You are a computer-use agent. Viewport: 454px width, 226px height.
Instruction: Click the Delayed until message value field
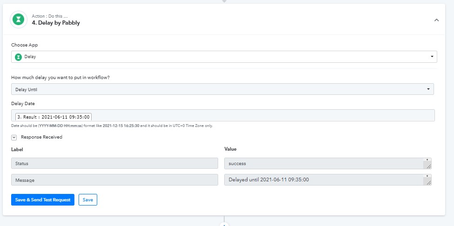[328, 179]
